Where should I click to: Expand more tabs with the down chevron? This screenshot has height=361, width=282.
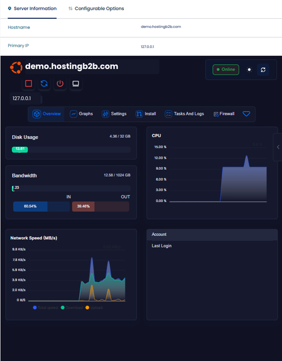click(x=247, y=114)
